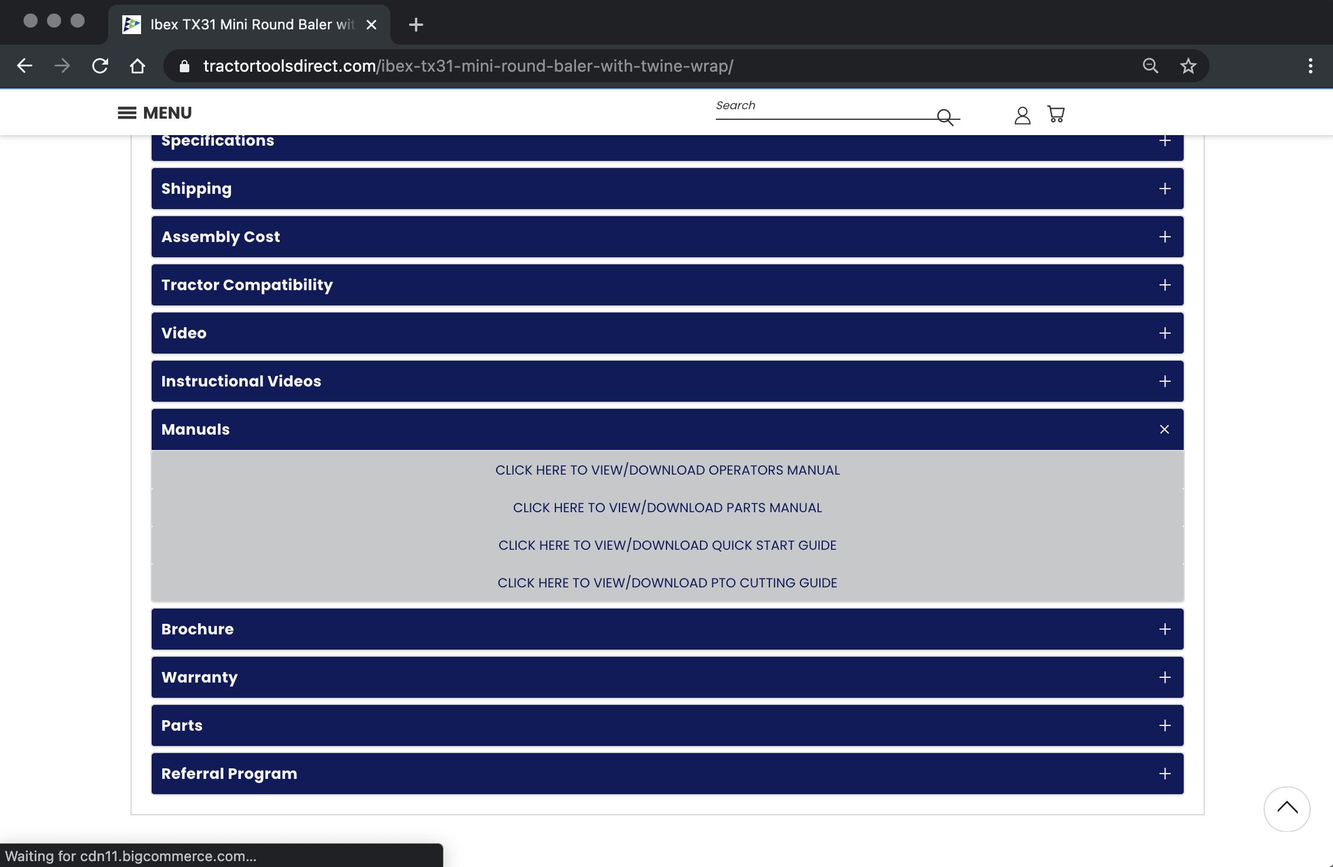Open the hamburger MENU button

click(x=155, y=113)
